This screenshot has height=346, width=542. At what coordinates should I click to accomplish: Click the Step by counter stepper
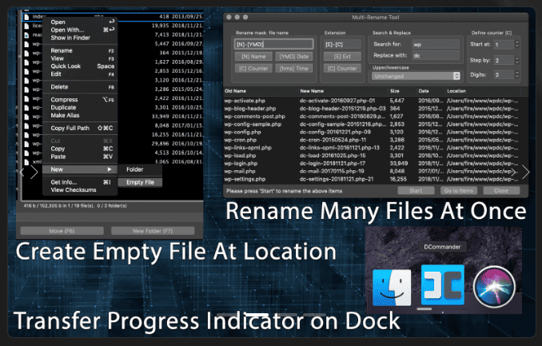point(516,60)
